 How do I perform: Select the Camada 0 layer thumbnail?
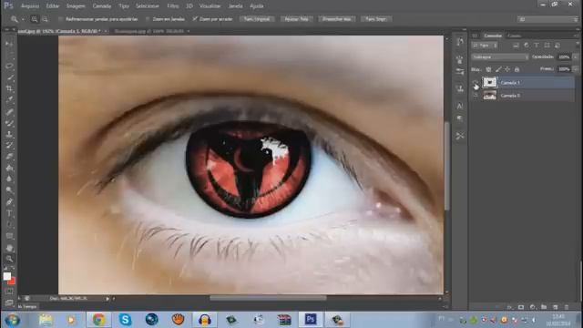coord(490,95)
